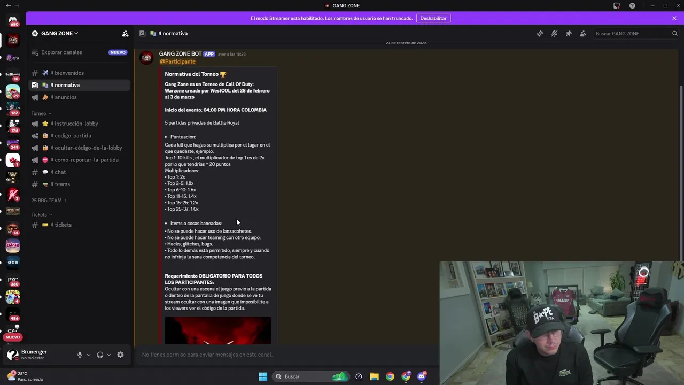Open headphone output options chevron
This screenshot has width=684, height=385.
pyautogui.click(x=109, y=355)
